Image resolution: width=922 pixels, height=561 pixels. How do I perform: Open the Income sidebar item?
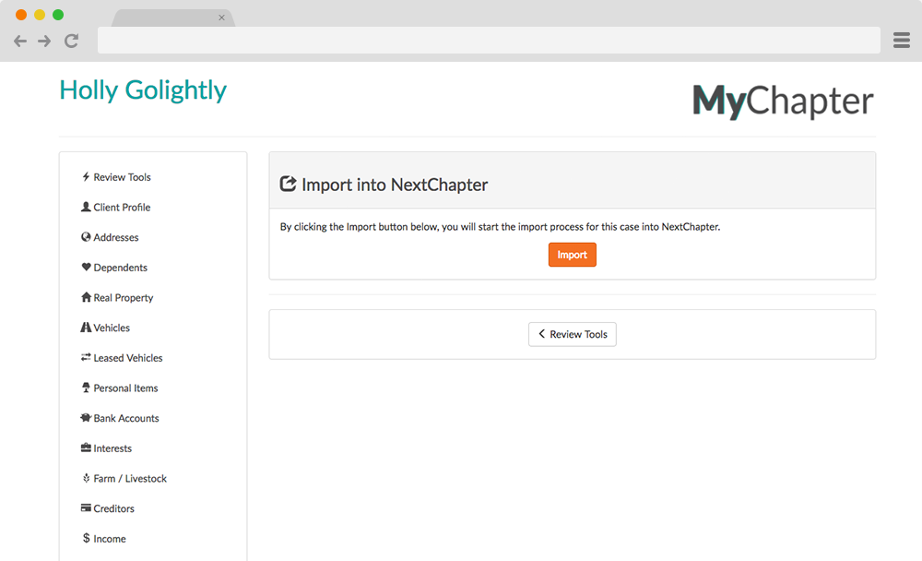(x=109, y=539)
